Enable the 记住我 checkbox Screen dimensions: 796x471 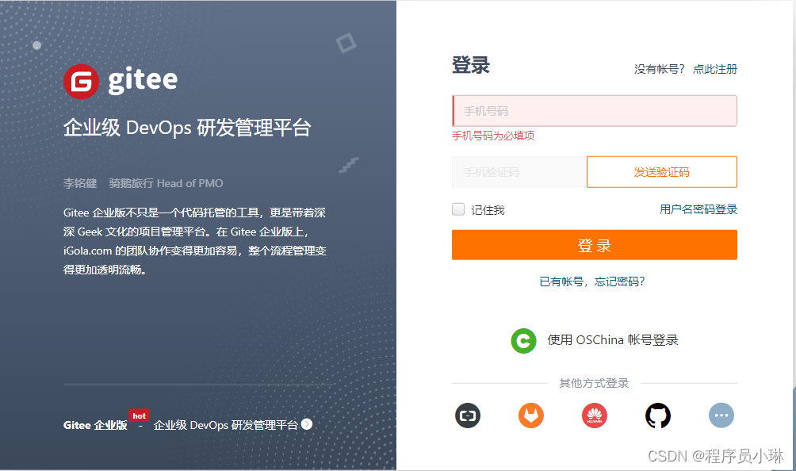coord(458,209)
